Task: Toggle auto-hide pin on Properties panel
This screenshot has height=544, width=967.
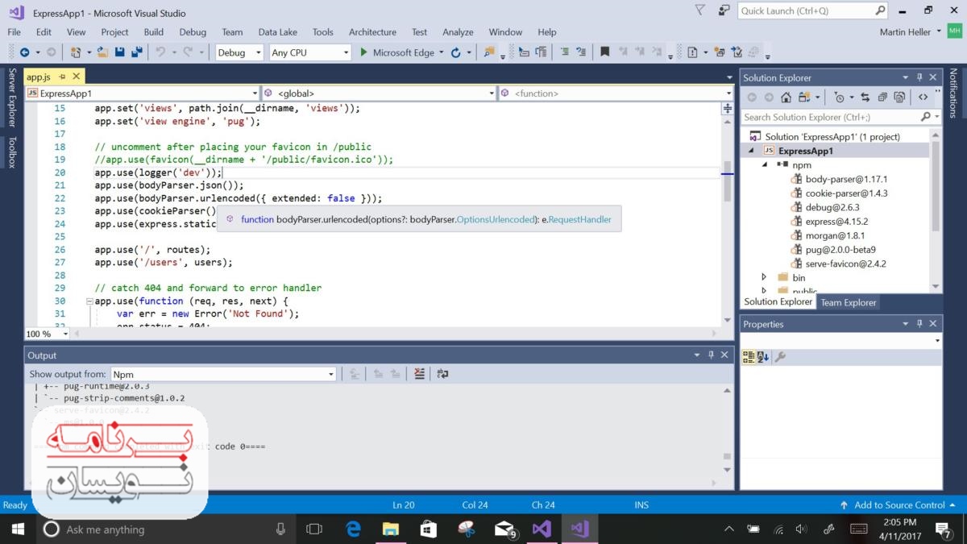Action: 919,324
